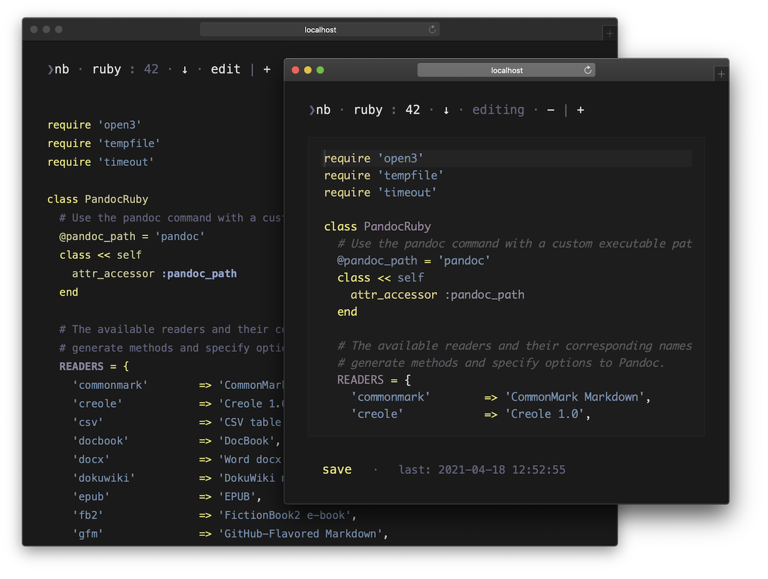Click the plus sign in back window header
The image size is (768, 579).
[267, 69]
